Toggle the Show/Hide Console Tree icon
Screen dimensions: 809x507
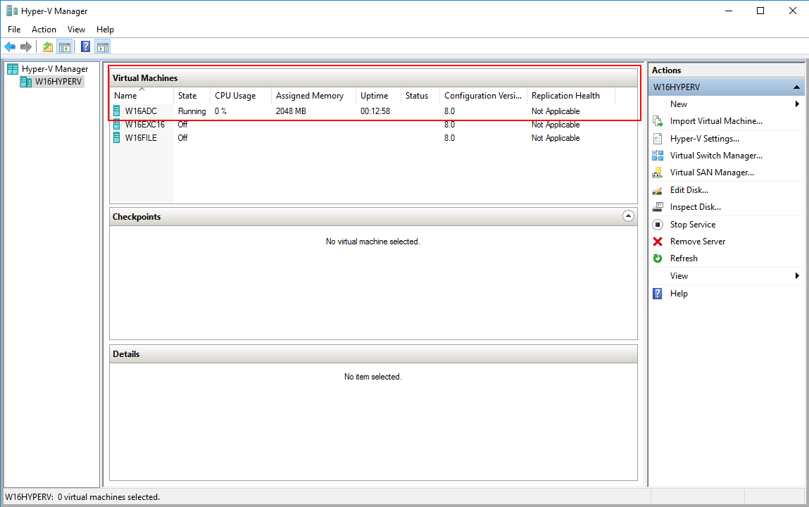65,47
